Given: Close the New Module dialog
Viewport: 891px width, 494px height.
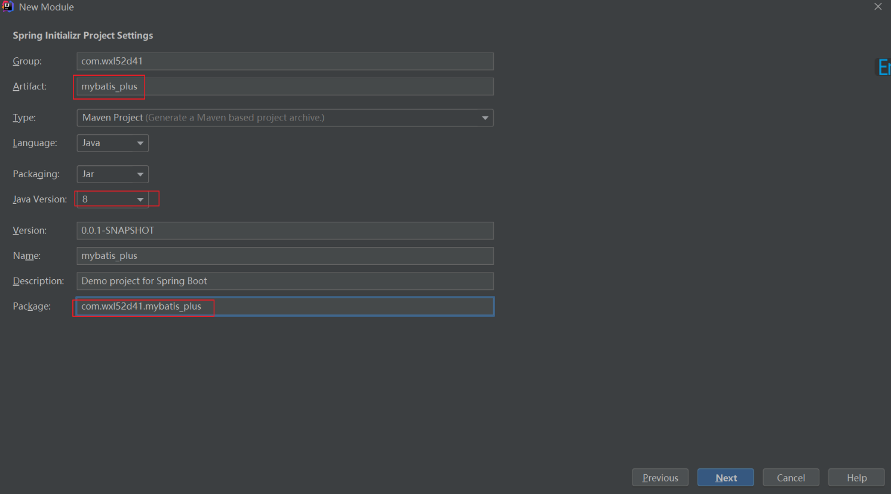Looking at the screenshot, I should [x=878, y=7].
